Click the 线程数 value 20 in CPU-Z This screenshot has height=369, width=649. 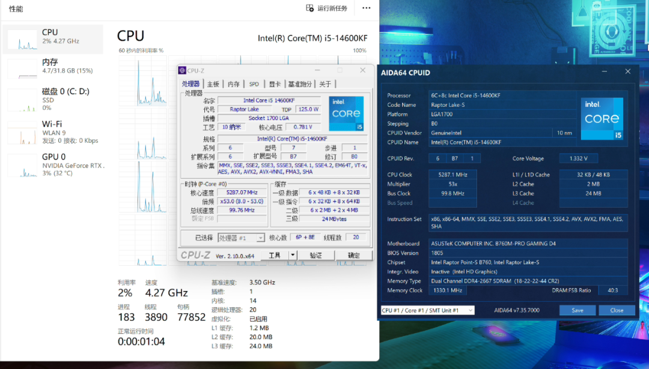[x=356, y=237]
